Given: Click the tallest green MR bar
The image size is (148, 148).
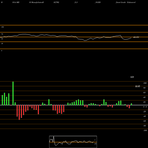Looking at the screenshot, I should [13, 93].
